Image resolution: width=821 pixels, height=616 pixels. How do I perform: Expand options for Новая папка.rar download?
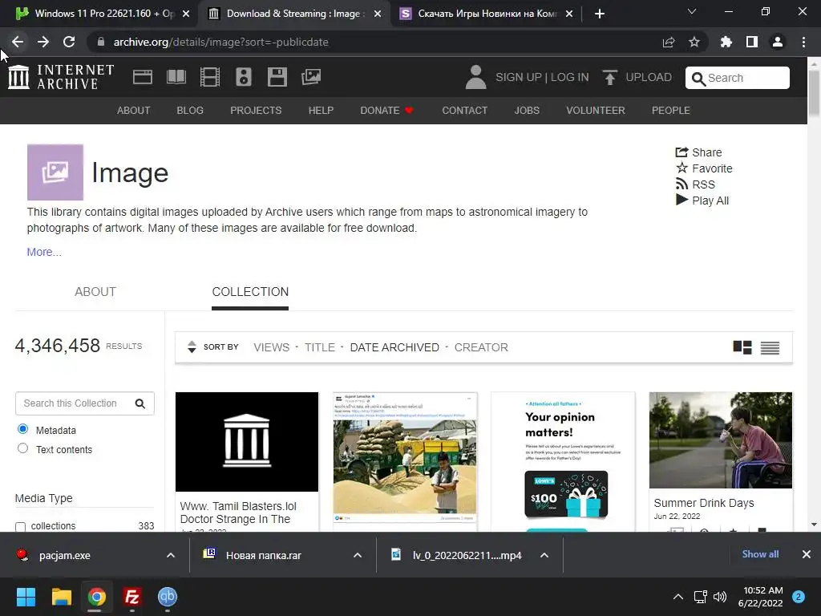click(x=358, y=555)
